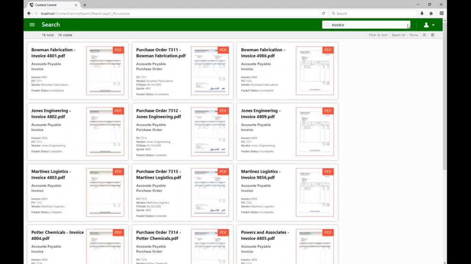
Task: Click None to deselect results
Action: (414, 35)
